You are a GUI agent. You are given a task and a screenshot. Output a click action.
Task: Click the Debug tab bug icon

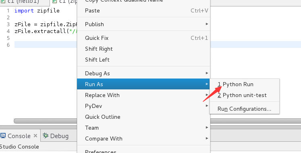tap(46, 136)
